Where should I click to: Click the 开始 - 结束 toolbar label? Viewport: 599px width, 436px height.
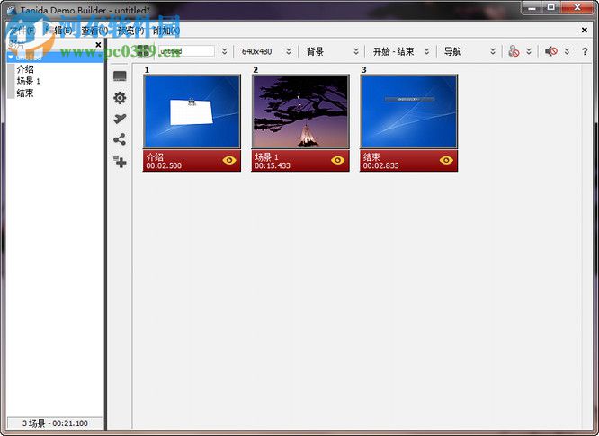[393, 51]
